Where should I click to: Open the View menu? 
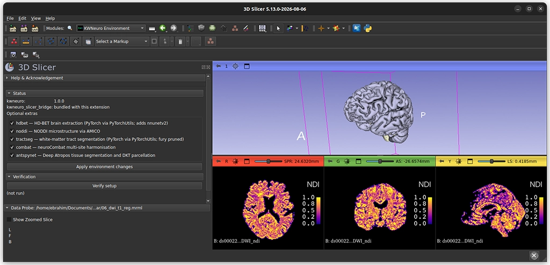[36, 18]
